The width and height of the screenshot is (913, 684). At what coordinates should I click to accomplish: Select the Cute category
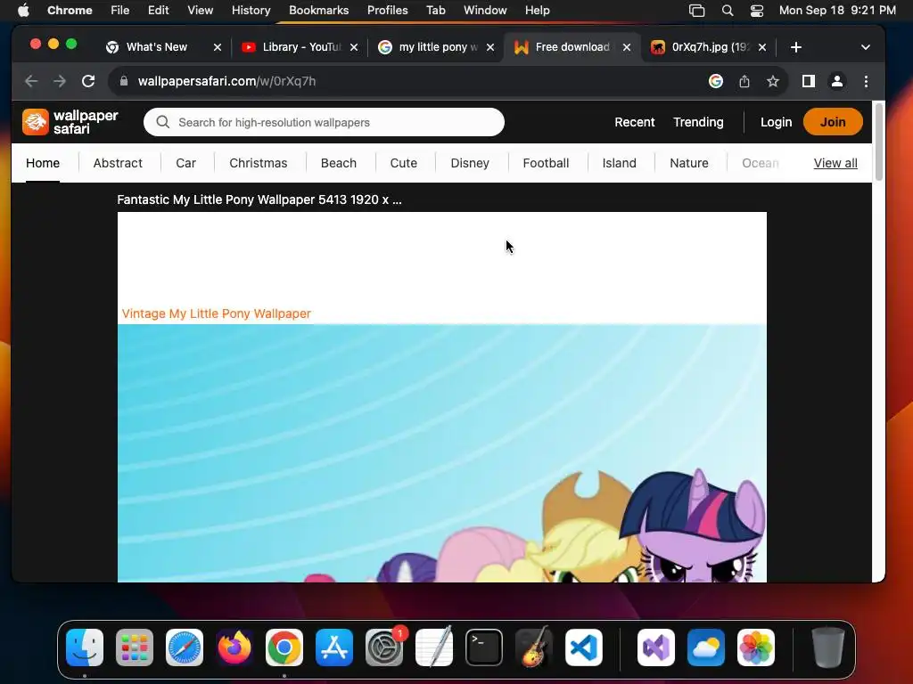pos(404,164)
